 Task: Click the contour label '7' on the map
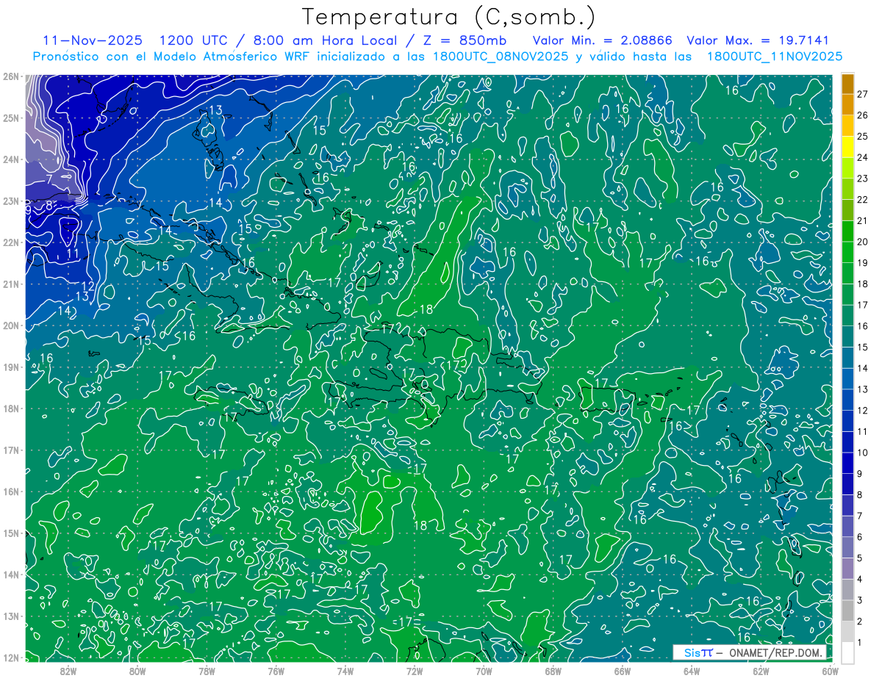[x=49, y=179]
